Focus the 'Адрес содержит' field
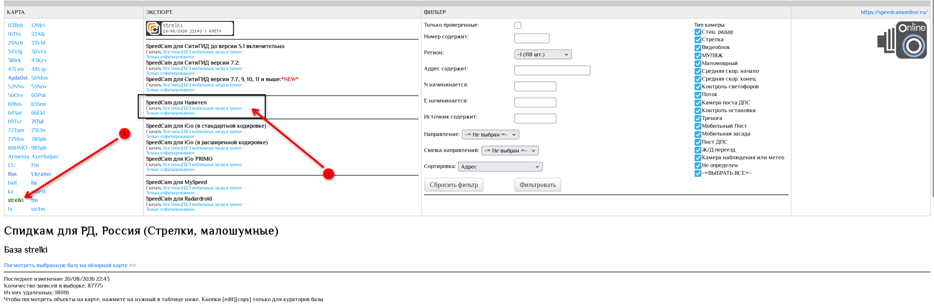 point(552,70)
